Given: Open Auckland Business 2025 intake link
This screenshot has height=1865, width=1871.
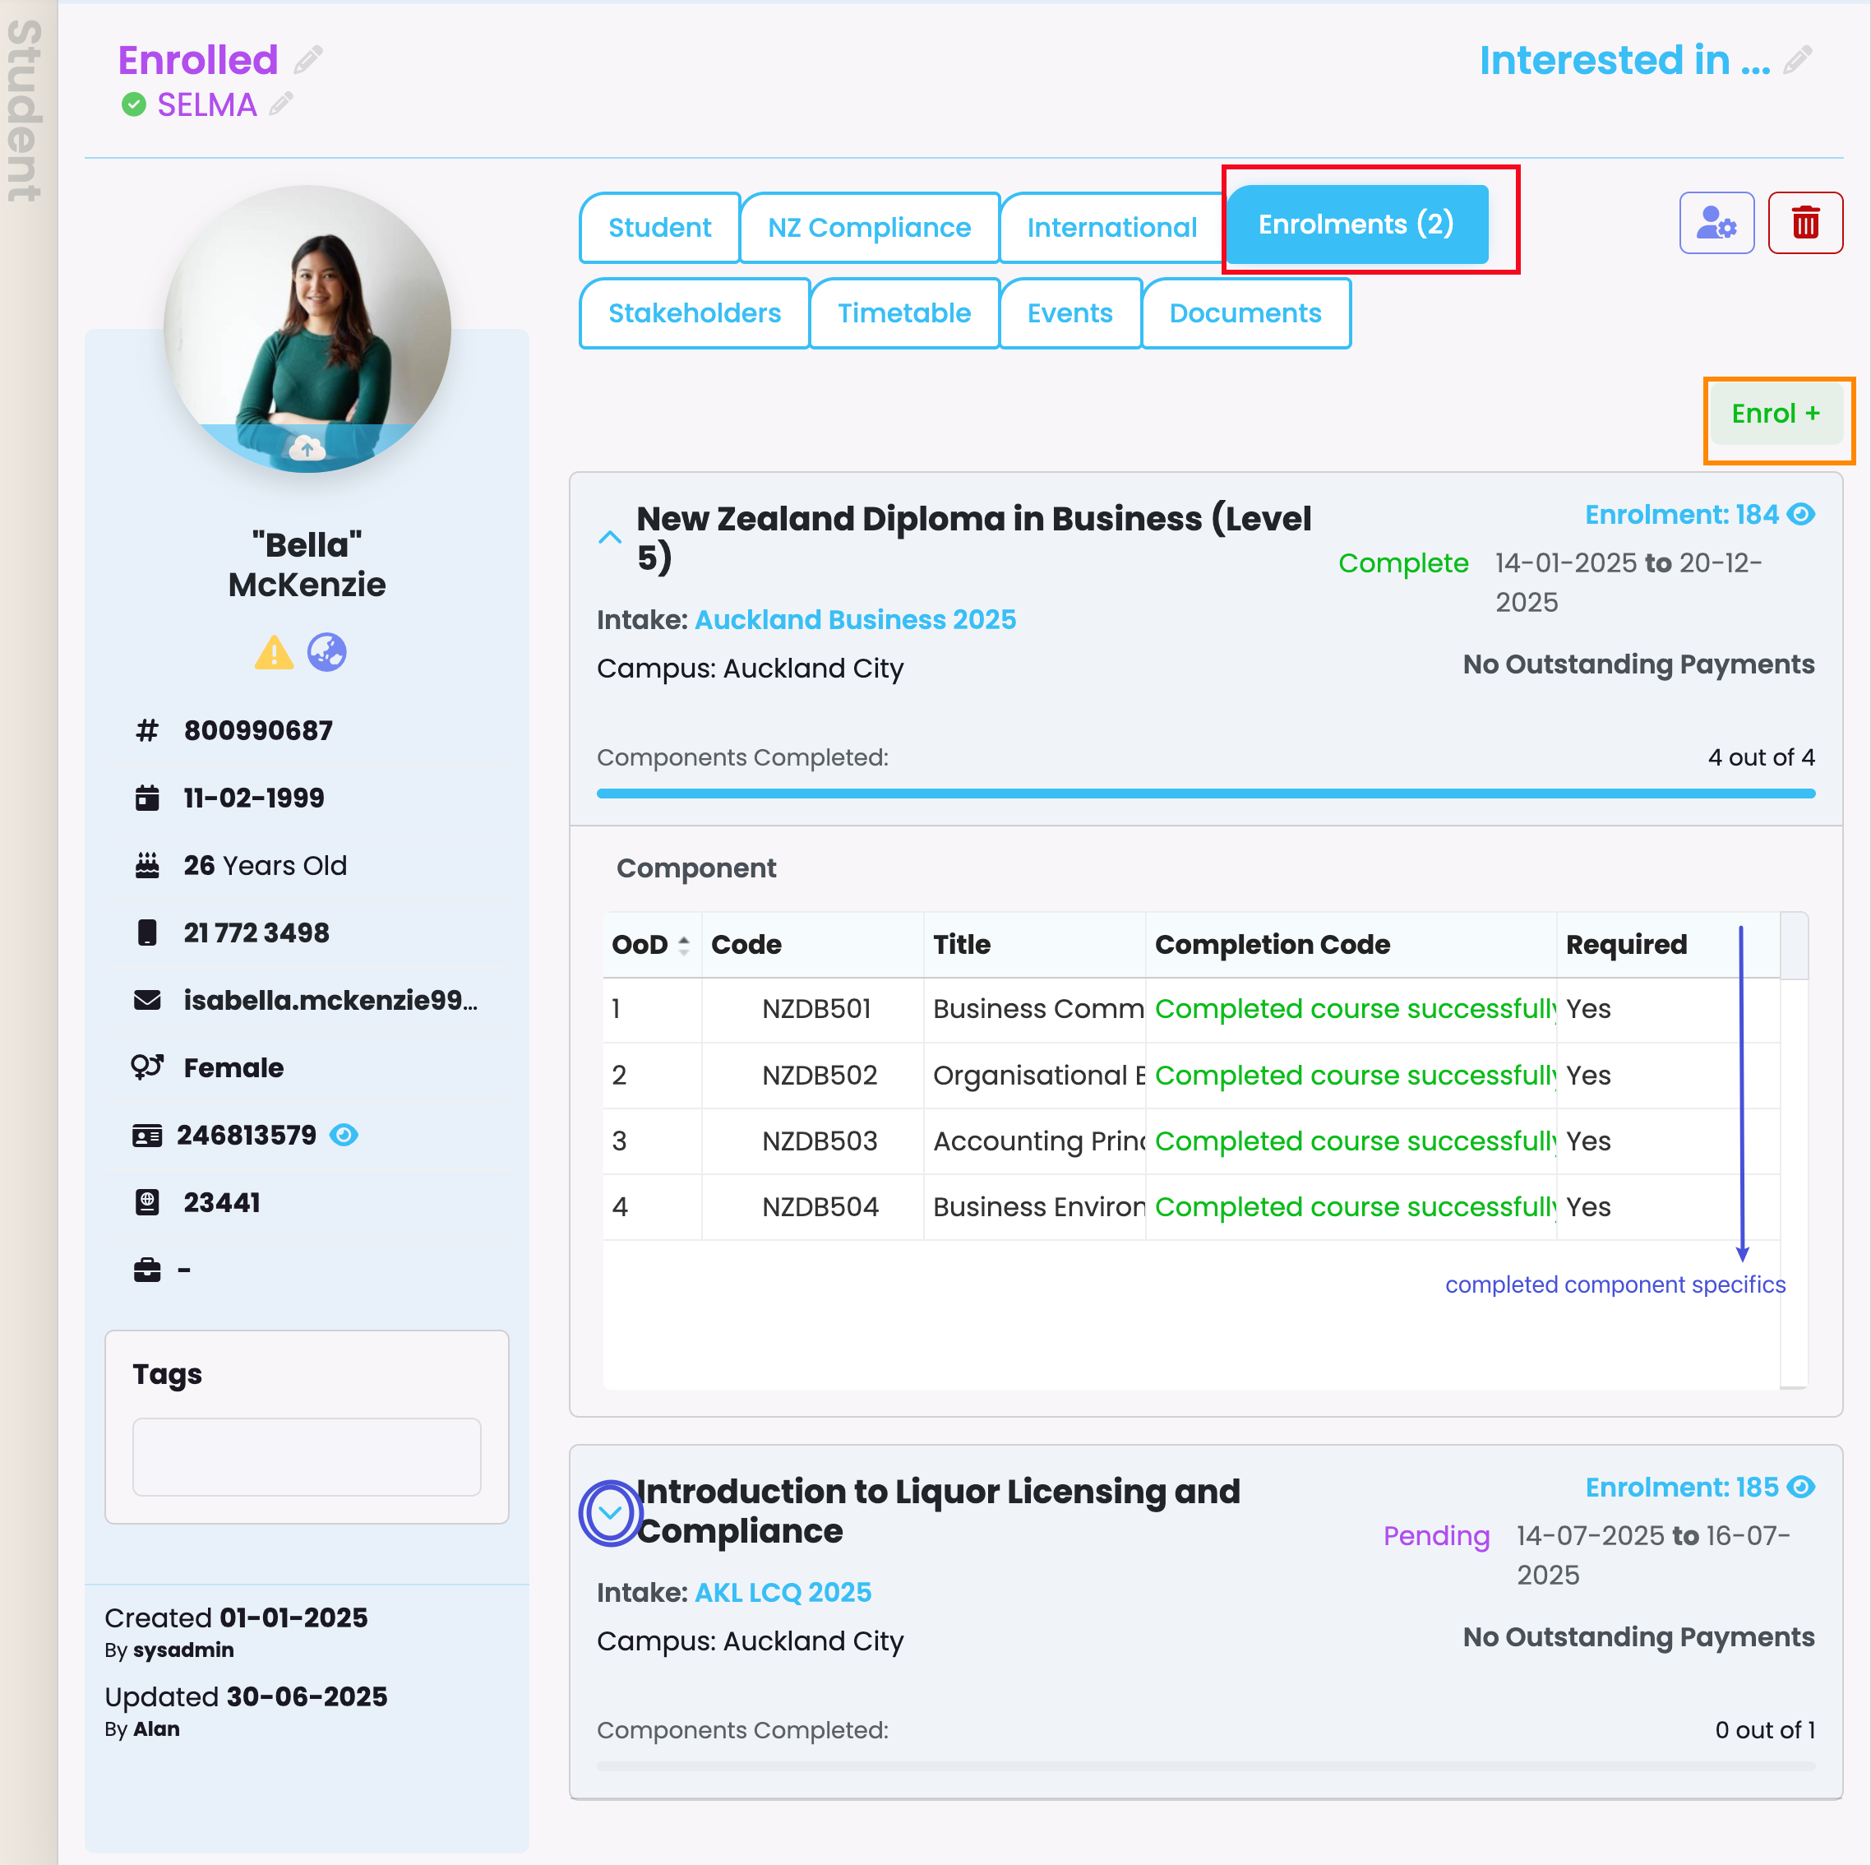Looking at the screenshot, I should [x=855, y=620].
